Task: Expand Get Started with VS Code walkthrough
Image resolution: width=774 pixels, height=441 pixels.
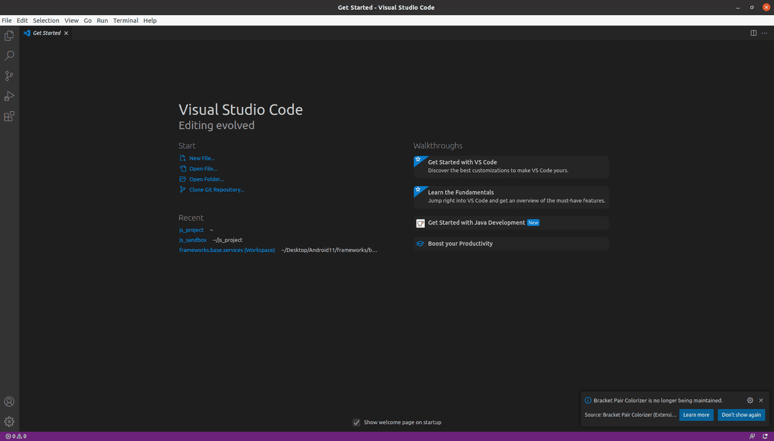Action: click(x=510, y=166)
